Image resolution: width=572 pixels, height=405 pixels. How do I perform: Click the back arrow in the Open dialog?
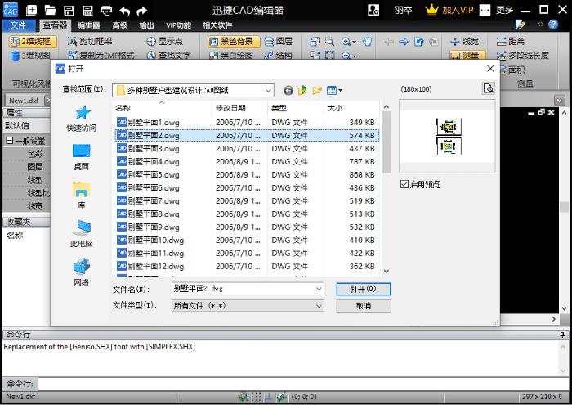click(x=288, y=90)
